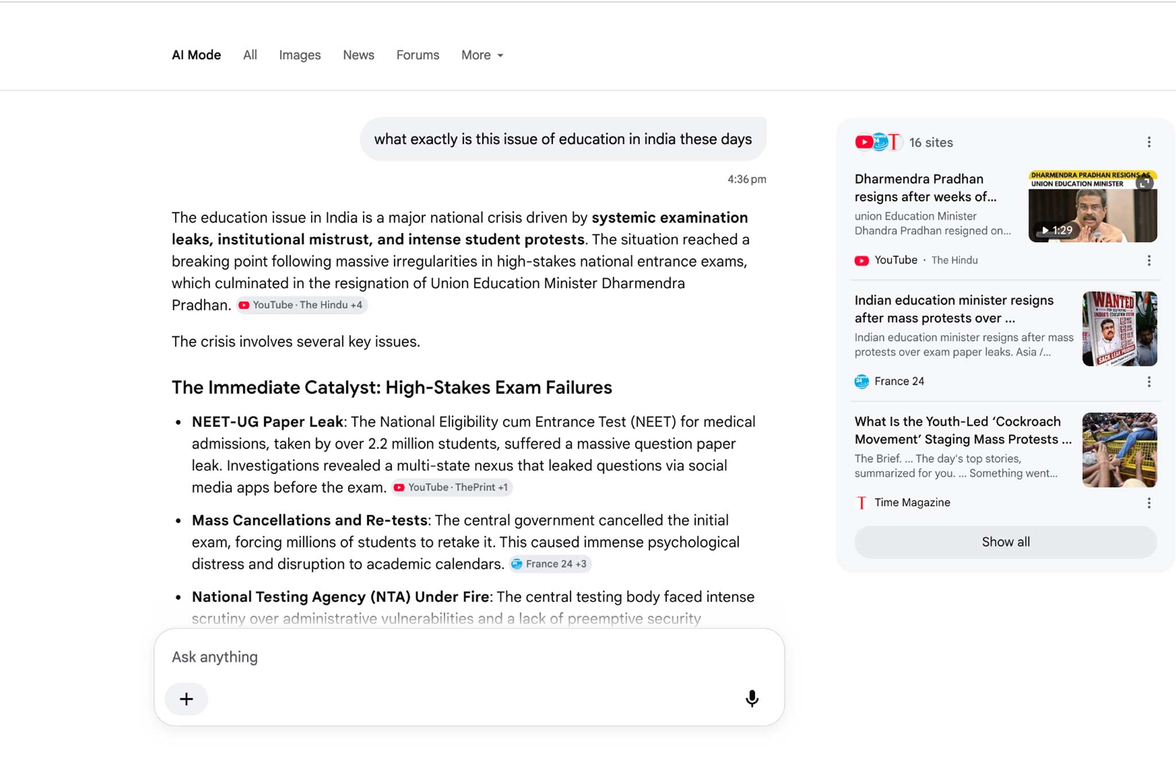Click 'The Hindu' source name
Image resolution: width=1176 pixels, height=763 pixels.
[x=954, y=260]
